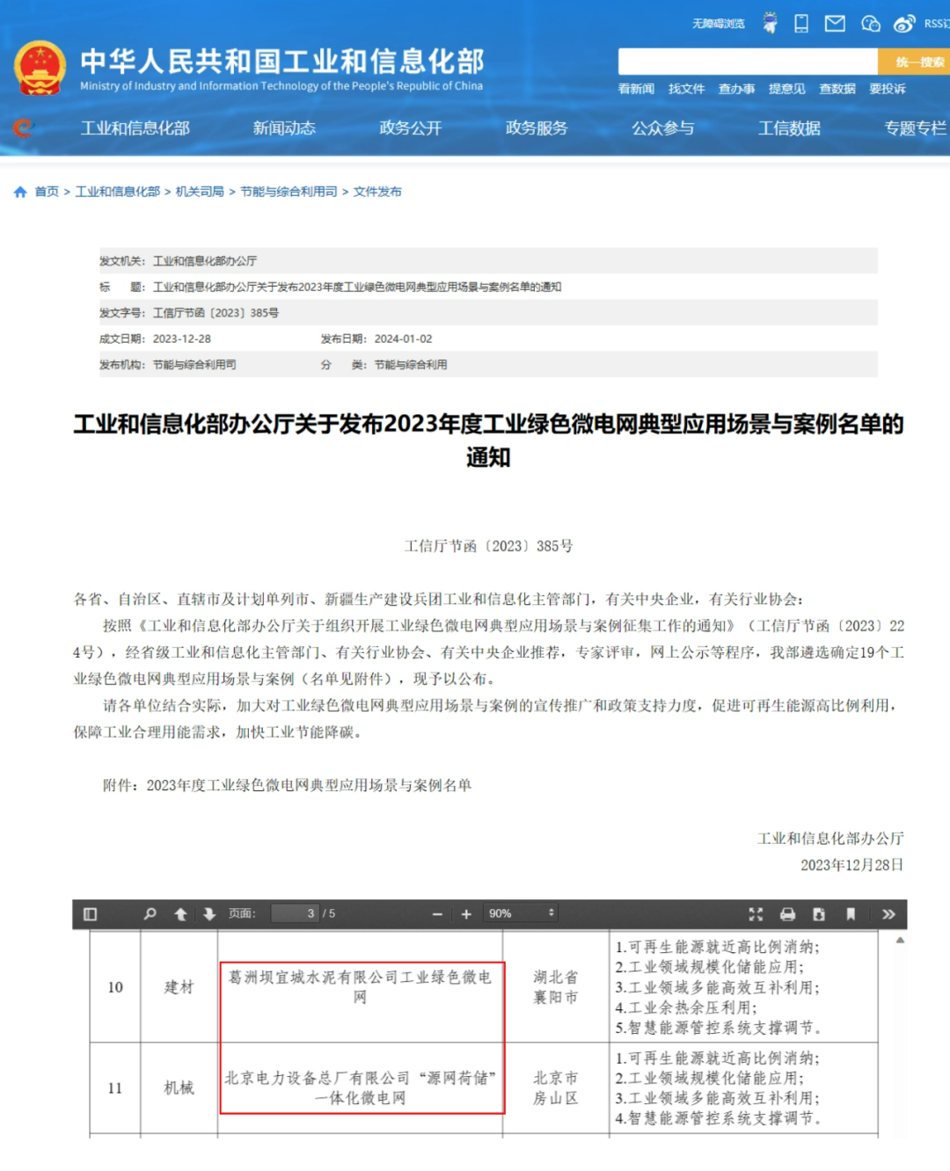Image resolution: width=950 pixels, height=1171 pixels.
Task: Open the RSS subscription link
Action: click(936, 24)
